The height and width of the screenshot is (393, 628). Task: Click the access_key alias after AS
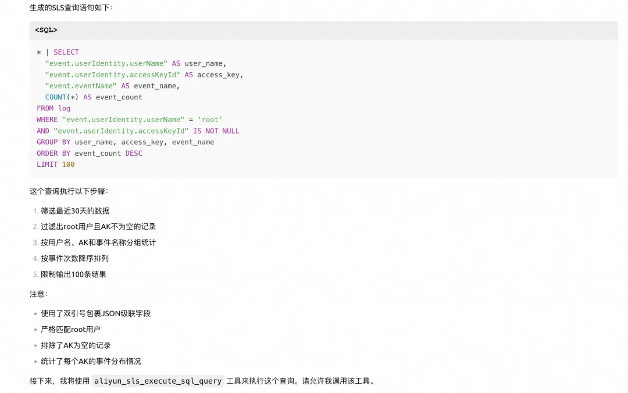tap(219, 75)
